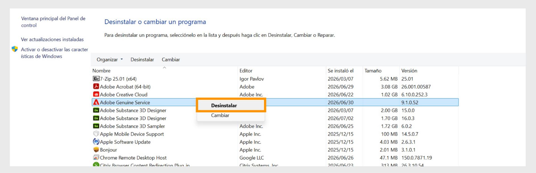Click the size value 47.1 MB
536x173 pixels.
point(389,157)
